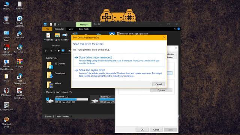Click Optimize in the properties window

[x=161, y=90]
